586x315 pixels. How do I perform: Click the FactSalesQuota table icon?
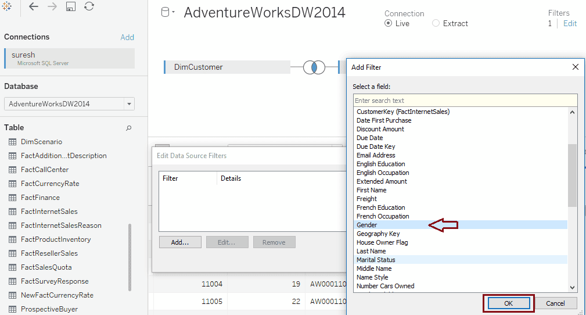pos(12,267)
